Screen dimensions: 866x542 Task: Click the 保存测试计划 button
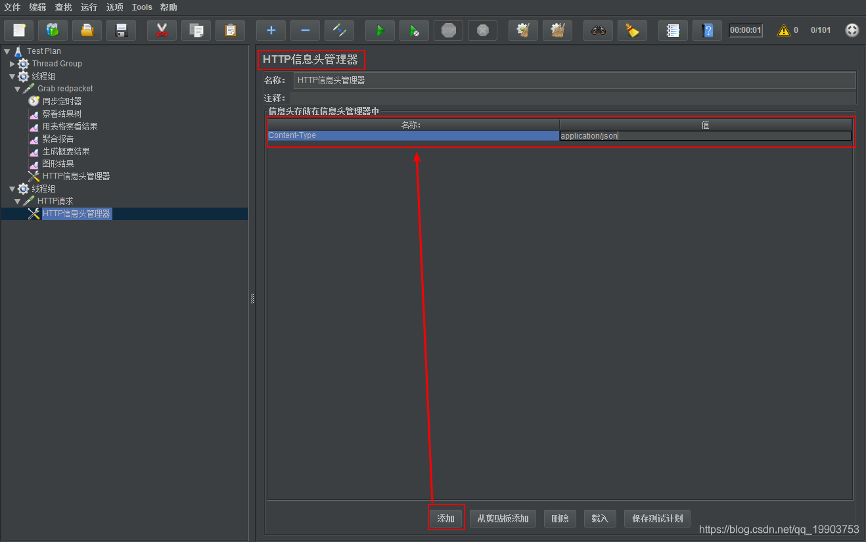click(657, 518)
